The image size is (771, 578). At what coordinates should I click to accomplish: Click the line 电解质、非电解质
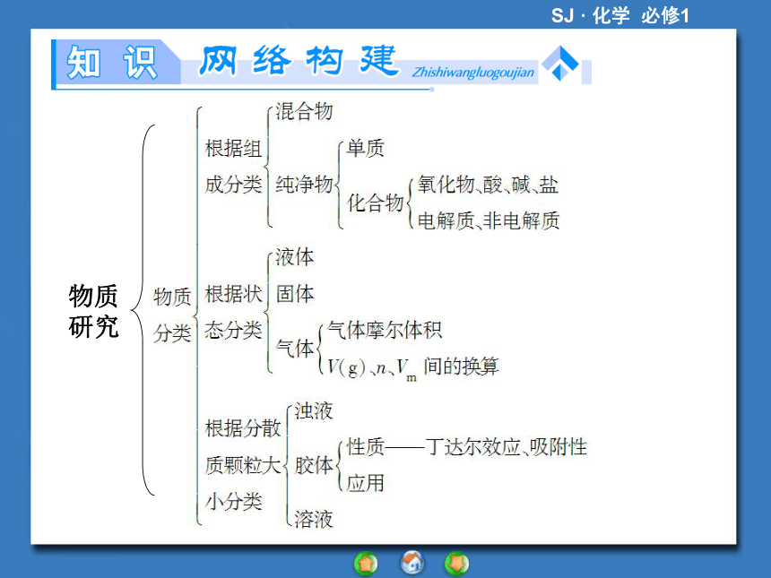pos(489,220)
